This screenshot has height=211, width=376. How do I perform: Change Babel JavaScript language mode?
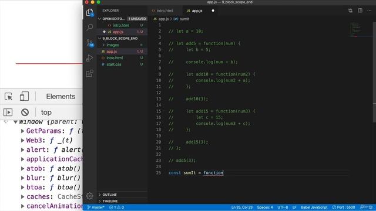pyautogui.click(x=314, y=207)
